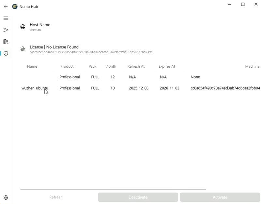Select the license shield sidebar icon

[x=6, y=53]
